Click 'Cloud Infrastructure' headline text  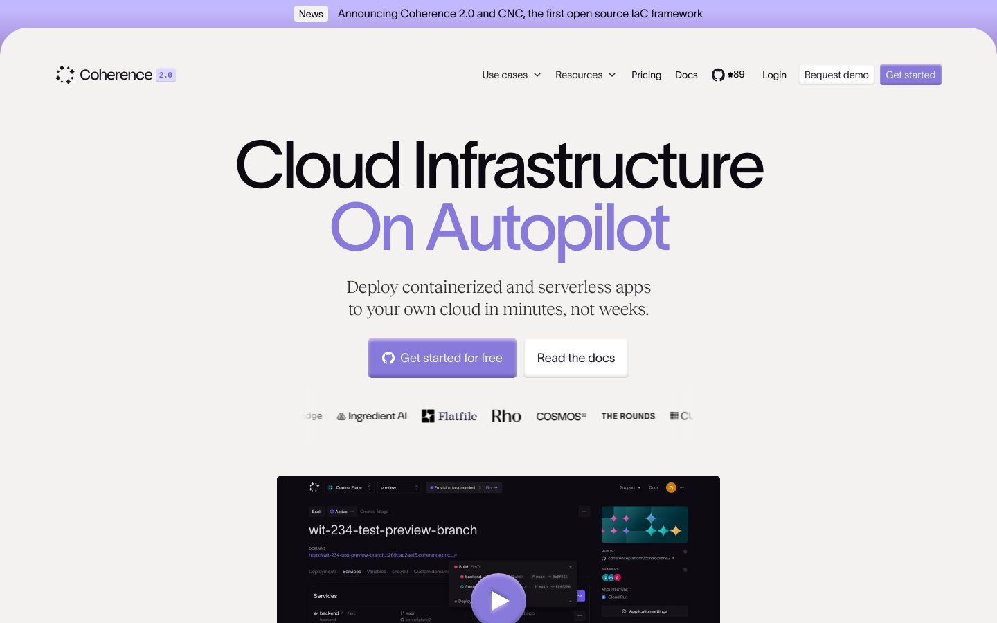(498, 165)
